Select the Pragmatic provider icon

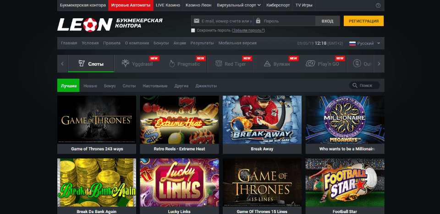coord(172,64)
